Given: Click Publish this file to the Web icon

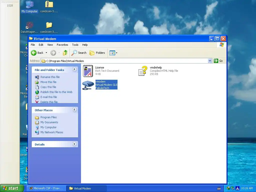Looking at the screenshot, I should pos(37,92).
